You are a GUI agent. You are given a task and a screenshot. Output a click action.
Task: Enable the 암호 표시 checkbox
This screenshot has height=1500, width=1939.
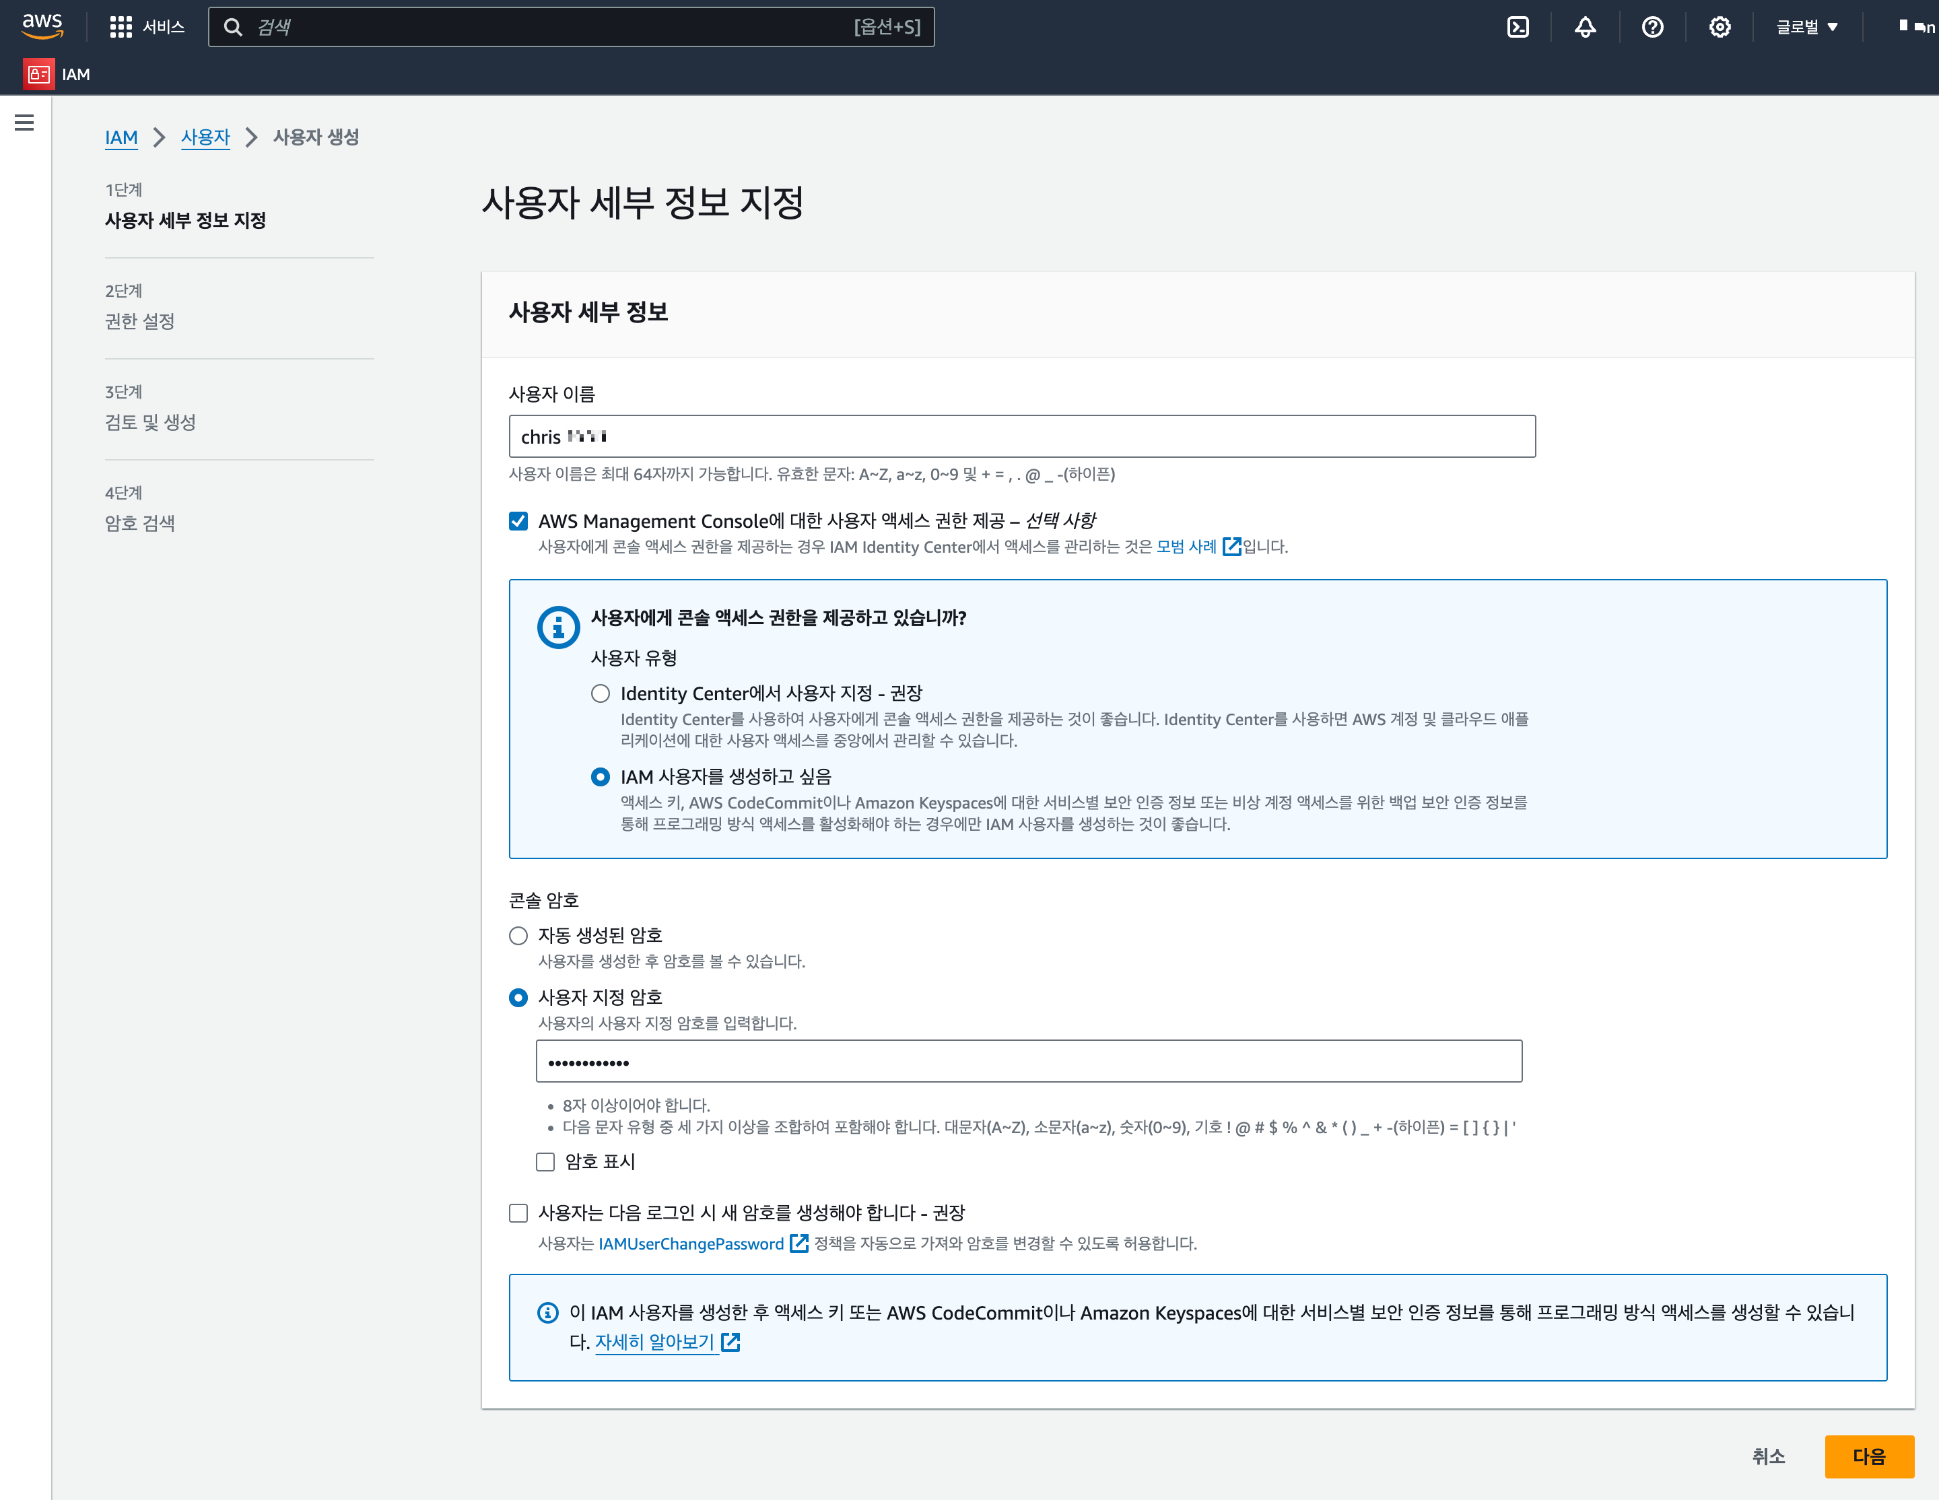(x=545, y=1162)
